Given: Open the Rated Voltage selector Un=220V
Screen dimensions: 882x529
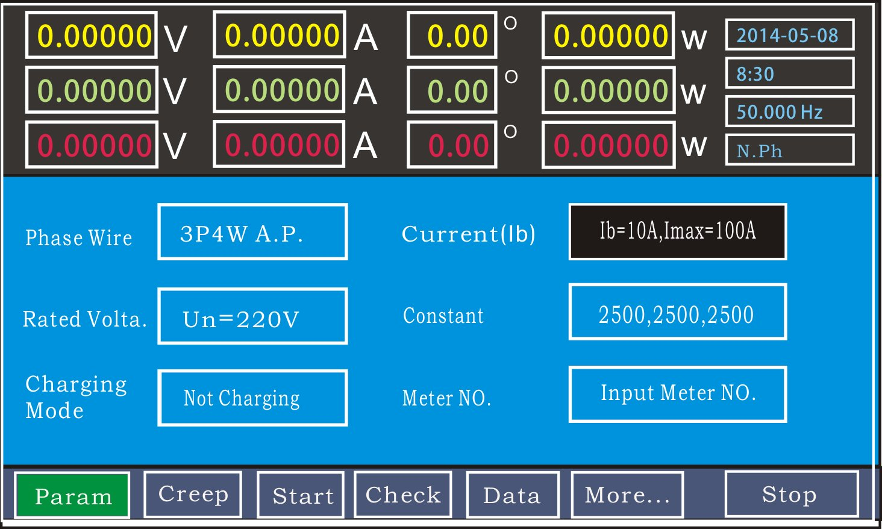Looking at the screenshot, I should [x=252, y=317].
